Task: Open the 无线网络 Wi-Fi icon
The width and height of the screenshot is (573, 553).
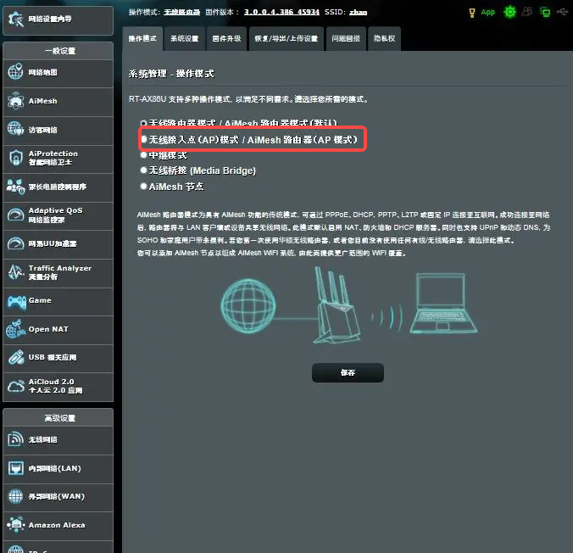Action: pyautogui.click(x=15, y=439)
